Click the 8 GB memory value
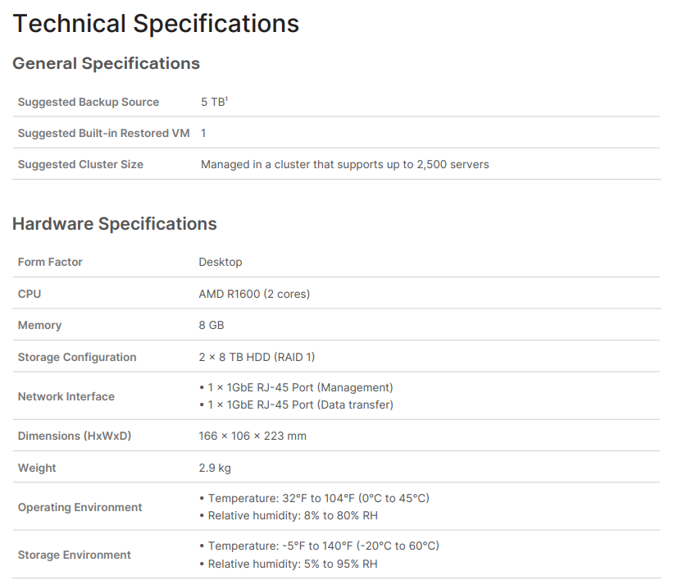The image size is (678, 585). 212,325
